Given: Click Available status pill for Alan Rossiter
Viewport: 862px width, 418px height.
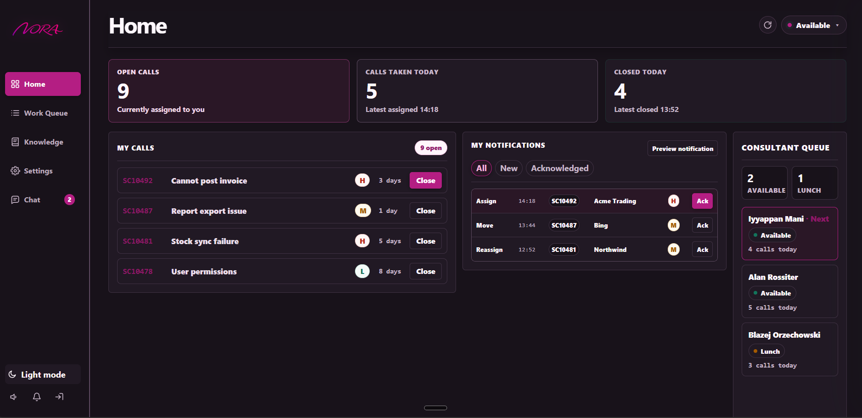Looking at the screenshot, I should [x=772, y=293].
